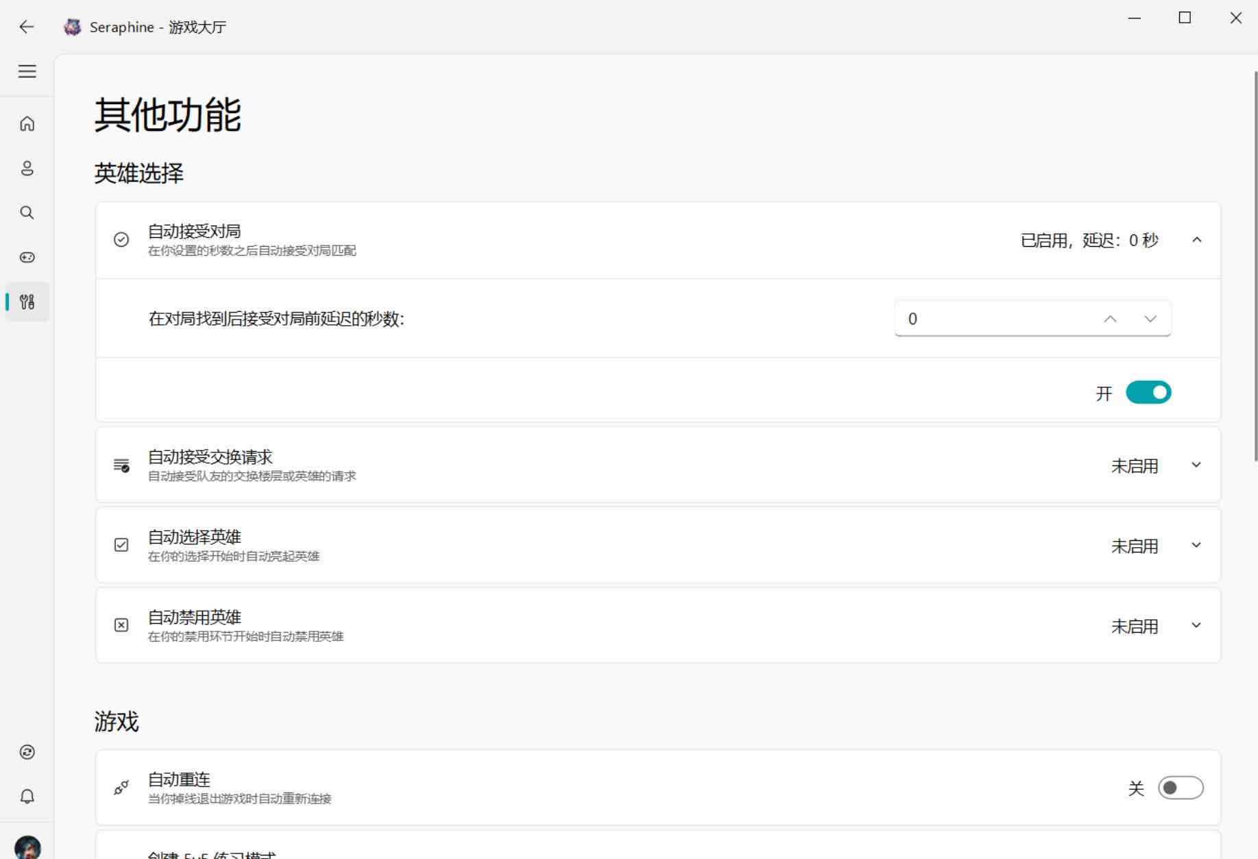Click the auto accept match check-circle icon

point(121,239)
